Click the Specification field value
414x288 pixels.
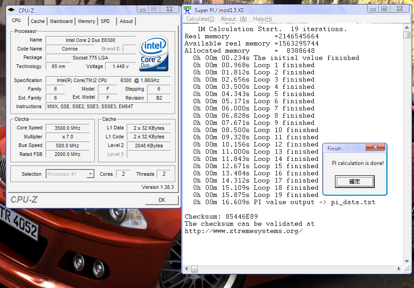tap(108, 80)
